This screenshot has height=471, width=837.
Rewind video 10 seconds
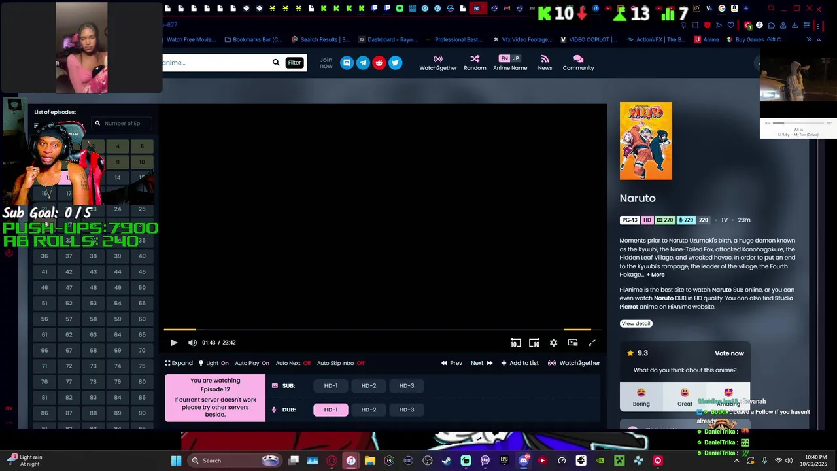(515, 343)
